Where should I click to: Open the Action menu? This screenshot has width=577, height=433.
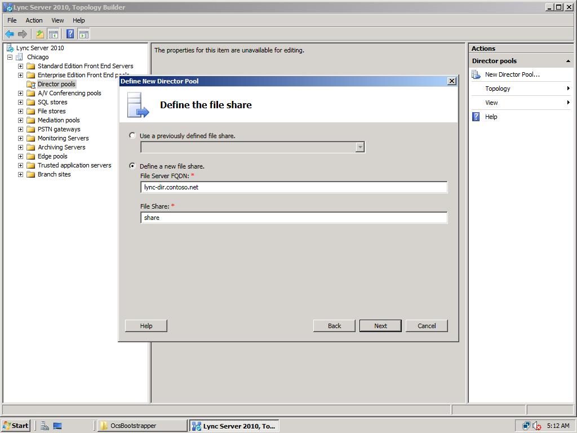click(34, 20)
